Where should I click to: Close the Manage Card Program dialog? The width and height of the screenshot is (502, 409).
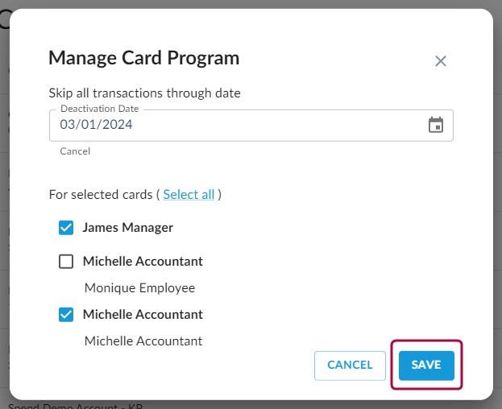click(441, 61)
